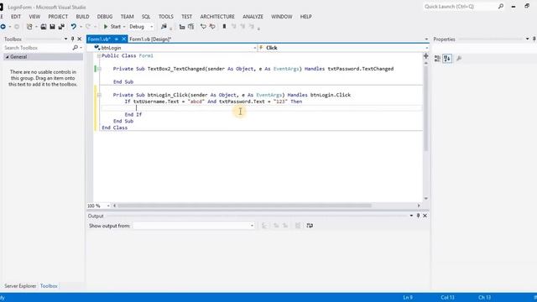
Task: Click the Find in Files toolbar icon
Action: point(164,26)
